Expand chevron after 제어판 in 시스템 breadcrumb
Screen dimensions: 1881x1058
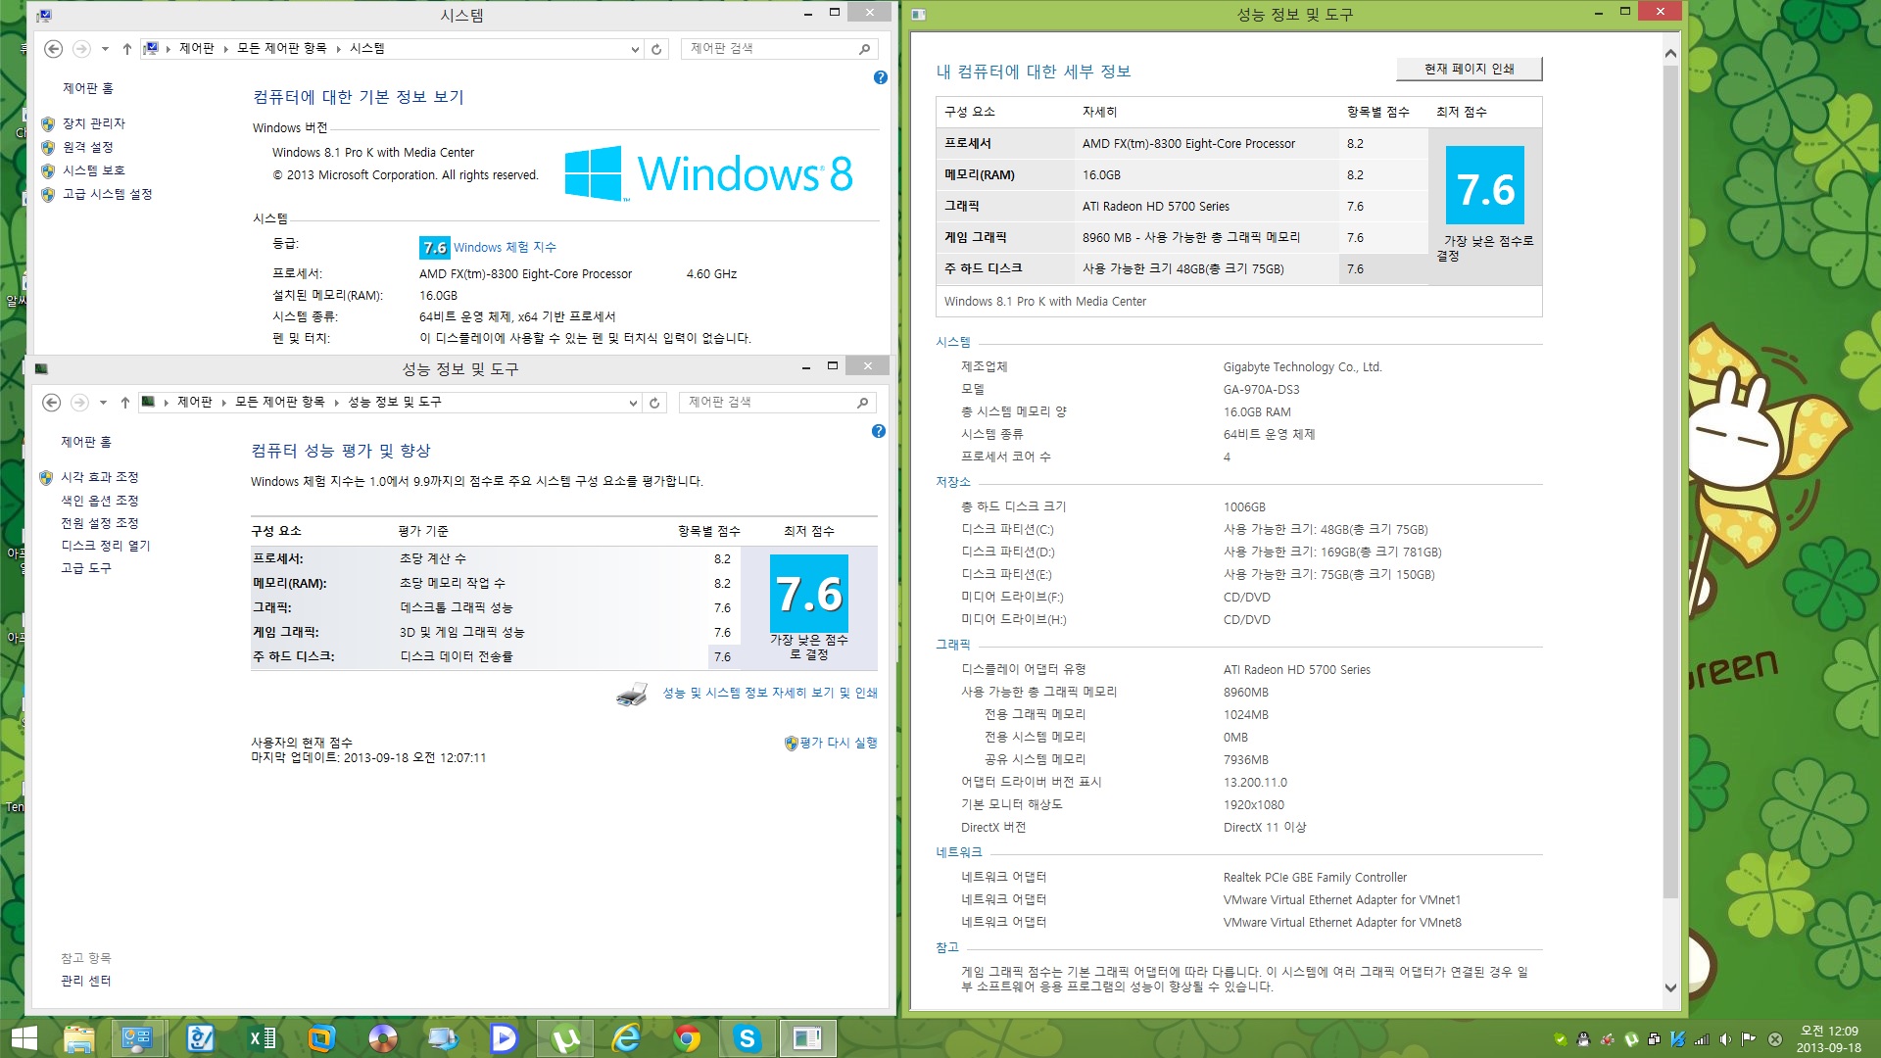point(225,49)
